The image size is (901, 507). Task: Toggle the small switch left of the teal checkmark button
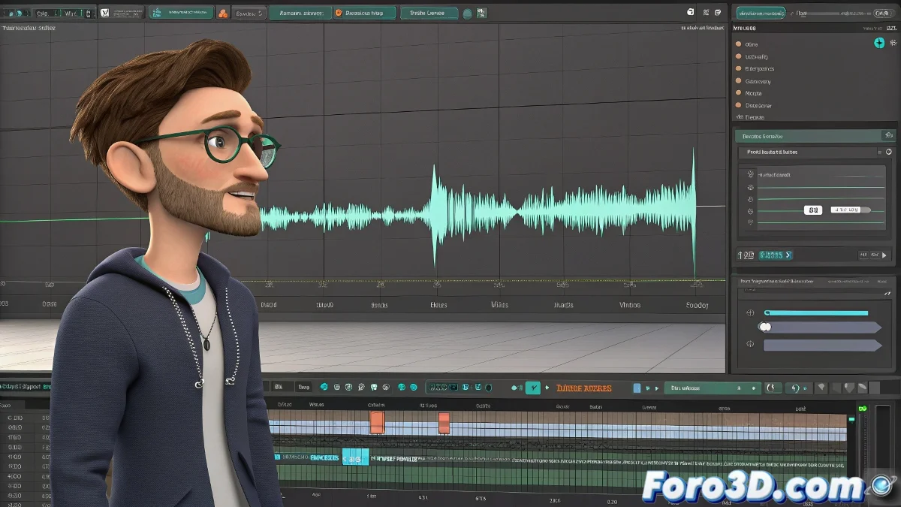coord(517,388)
